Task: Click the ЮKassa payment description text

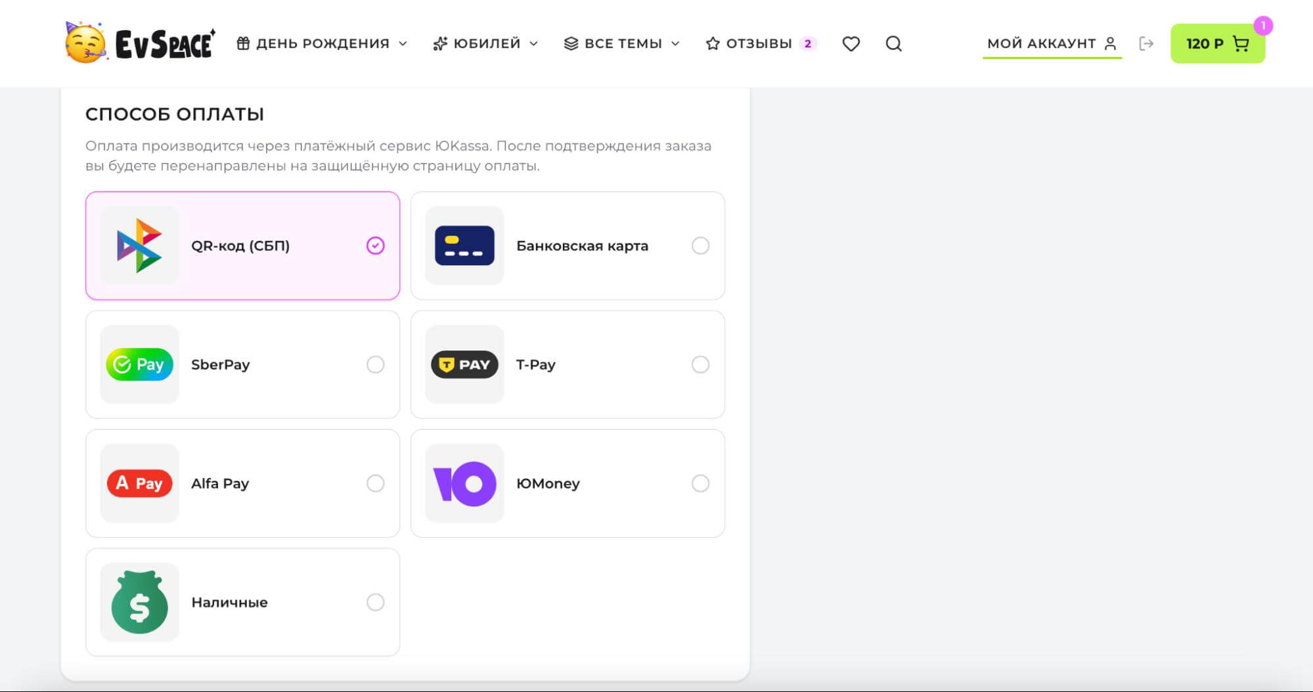Action: click(398, 156)
